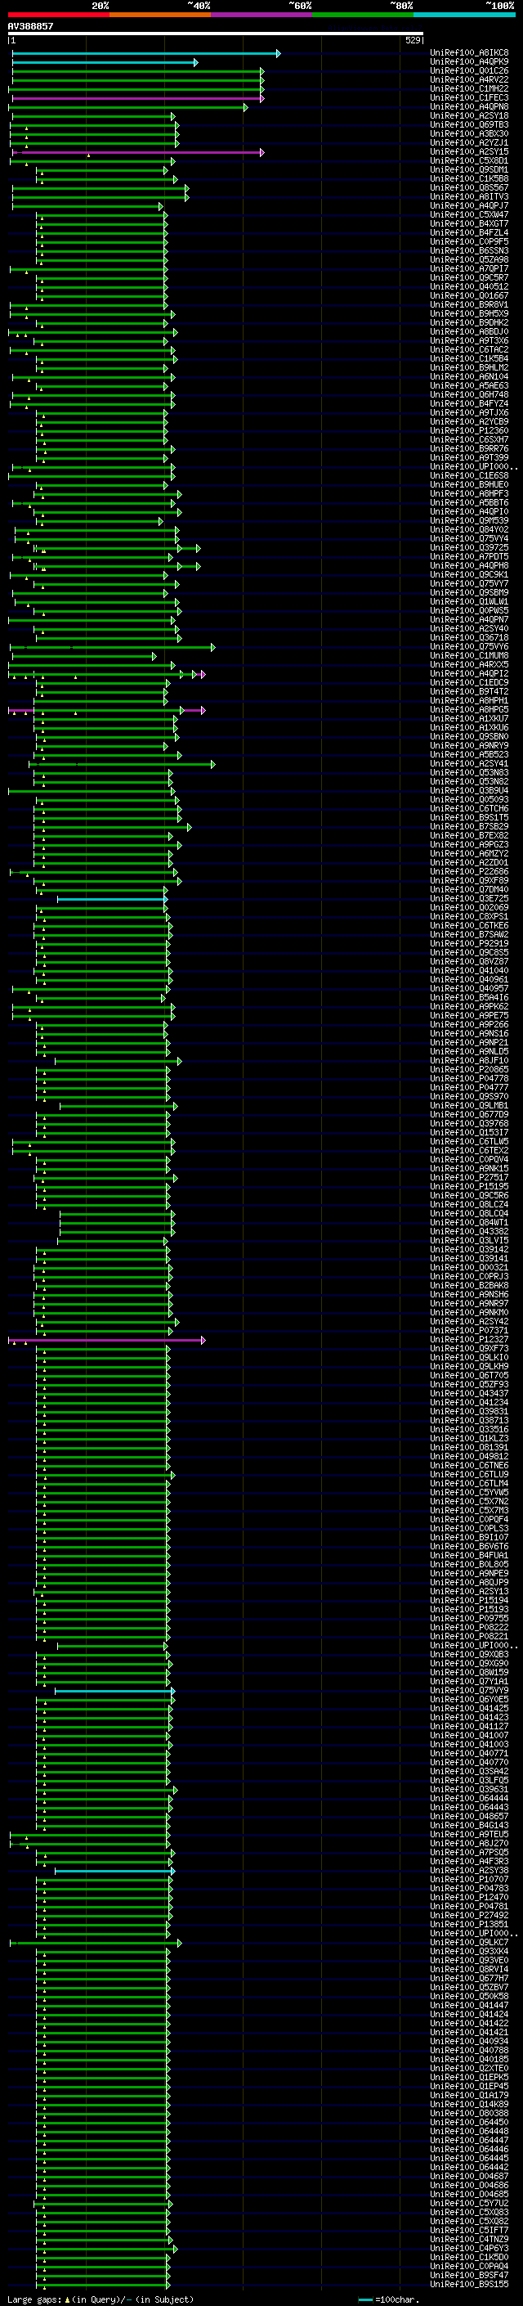
Task: Select hit label UniRef100_Q40512
Action: pos(469,286)
